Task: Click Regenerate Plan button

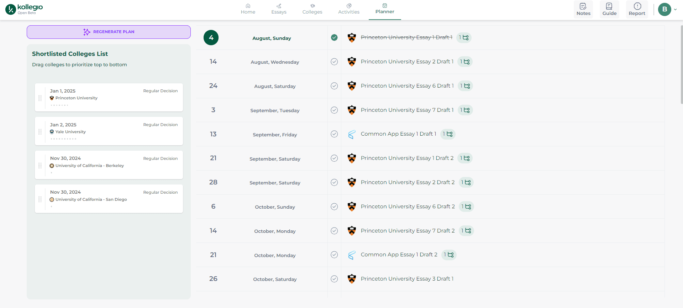Action: coord(109,32)
